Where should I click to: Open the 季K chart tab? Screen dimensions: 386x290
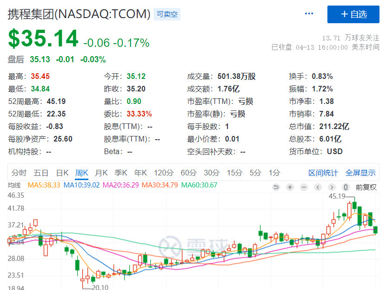tap(121, 173)
